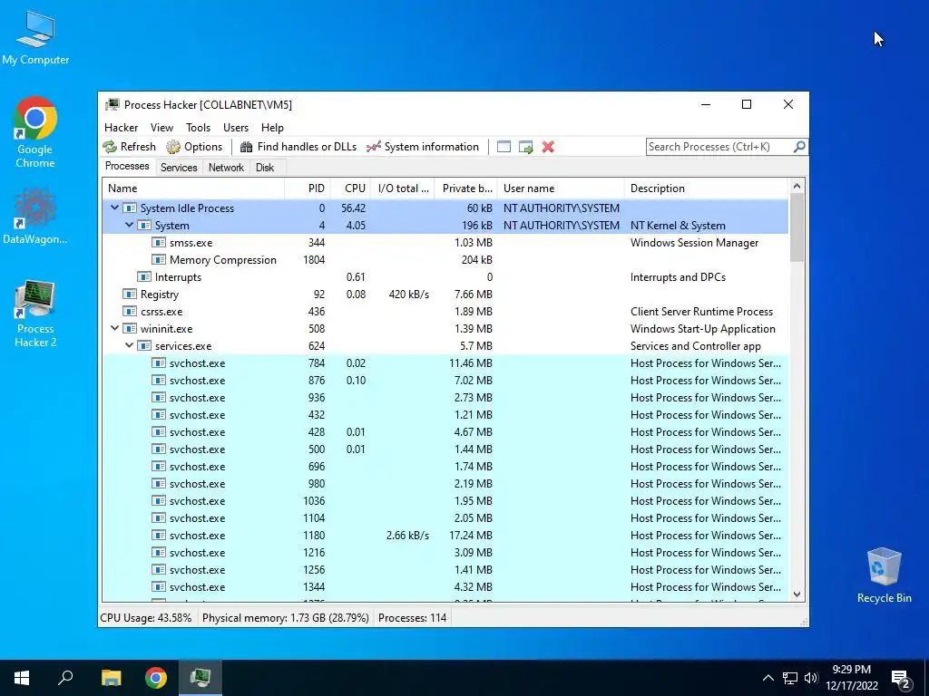Click the process list scroll down arrow
The height and width of the screenshot is (696, 929).
[797, 594]
